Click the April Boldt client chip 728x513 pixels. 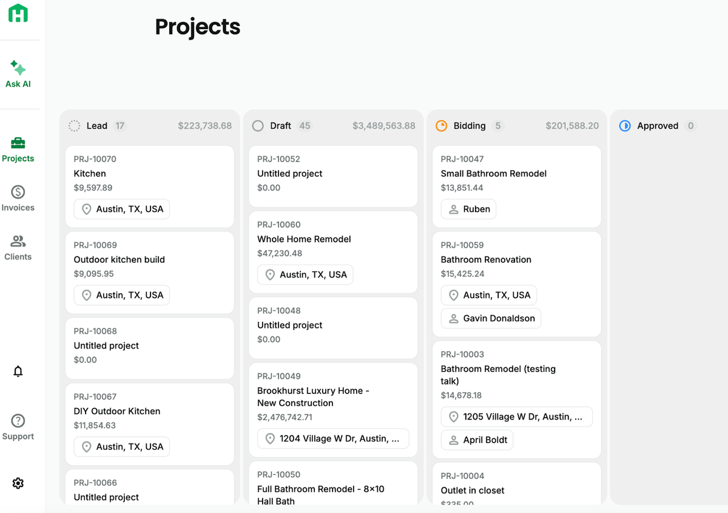pyautogui.click(x=477, y=440)
